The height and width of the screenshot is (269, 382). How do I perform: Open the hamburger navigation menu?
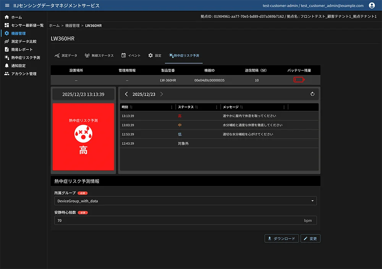pyautogui.click(x=6, y=5)
